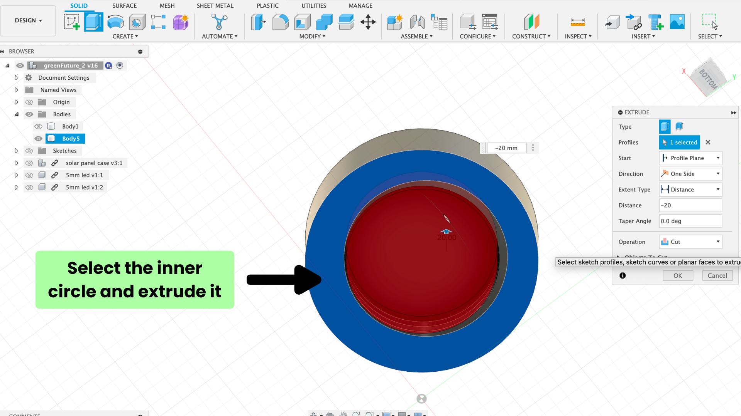Open the Direction One Side dropdown

point(690,174)
